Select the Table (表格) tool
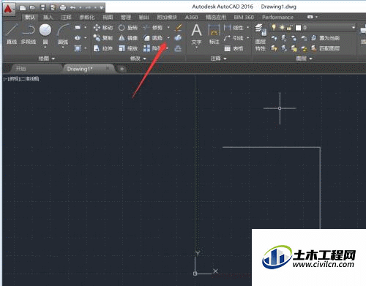 point(234,48)
